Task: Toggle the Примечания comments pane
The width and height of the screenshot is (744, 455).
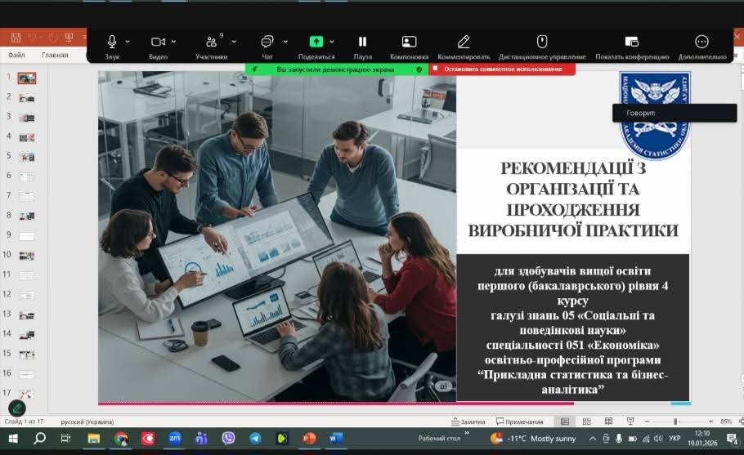Action: coord(519,422)
